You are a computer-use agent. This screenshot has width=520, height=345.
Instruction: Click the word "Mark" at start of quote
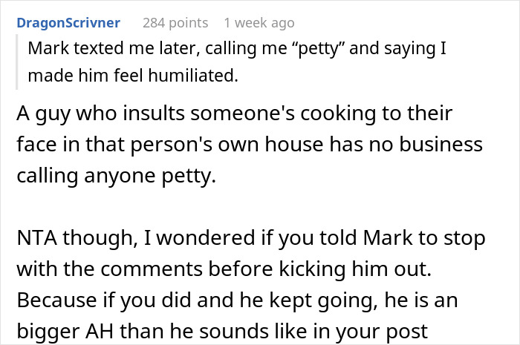45,49
